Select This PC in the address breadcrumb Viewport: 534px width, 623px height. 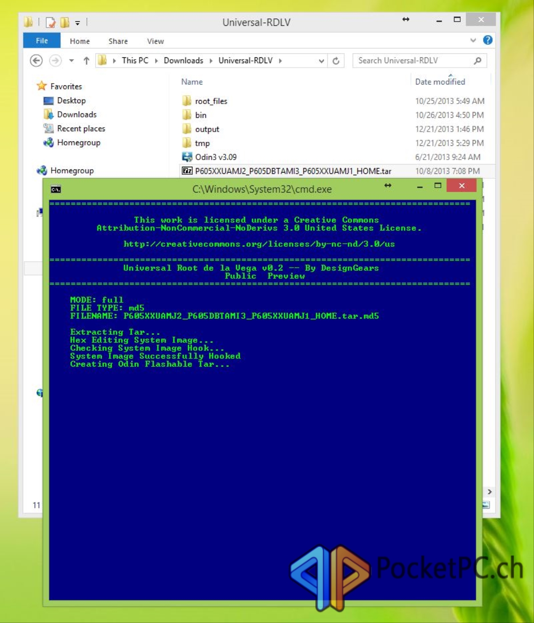[x=135, y=60]
